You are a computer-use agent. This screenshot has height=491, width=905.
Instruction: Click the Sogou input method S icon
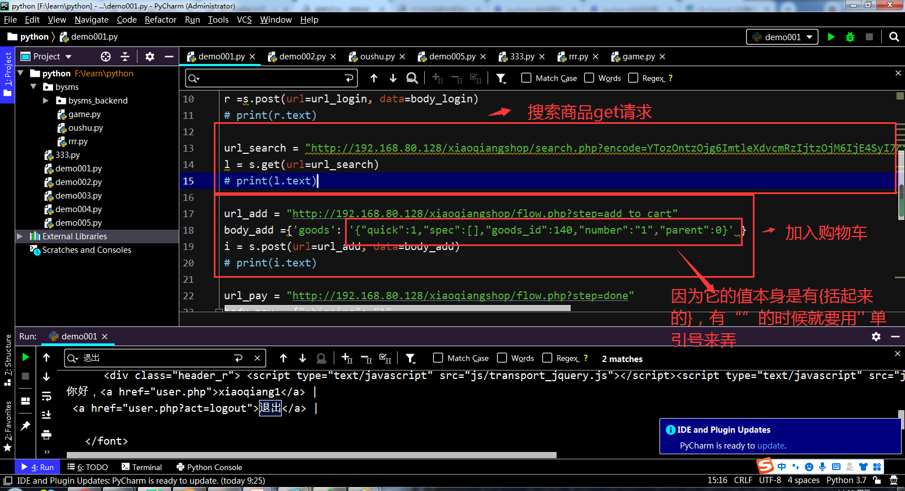765,466
